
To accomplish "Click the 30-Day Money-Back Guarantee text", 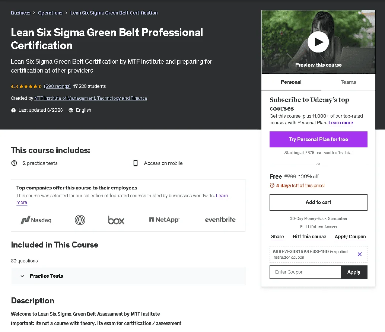I will 318,218.
